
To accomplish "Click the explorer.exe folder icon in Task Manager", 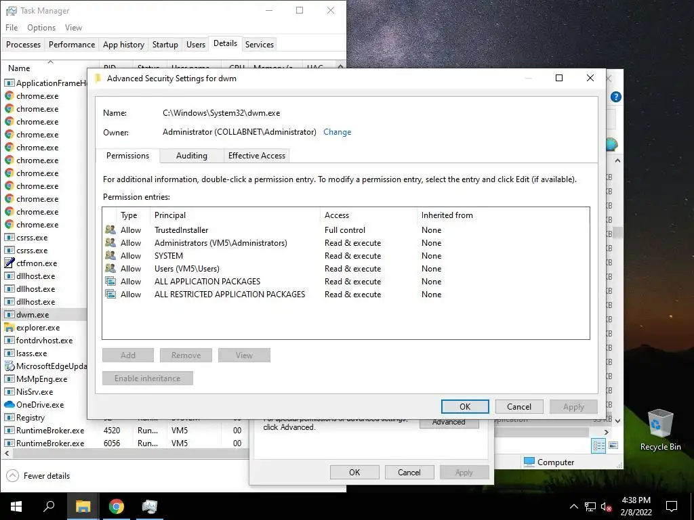I will point(9,327).
